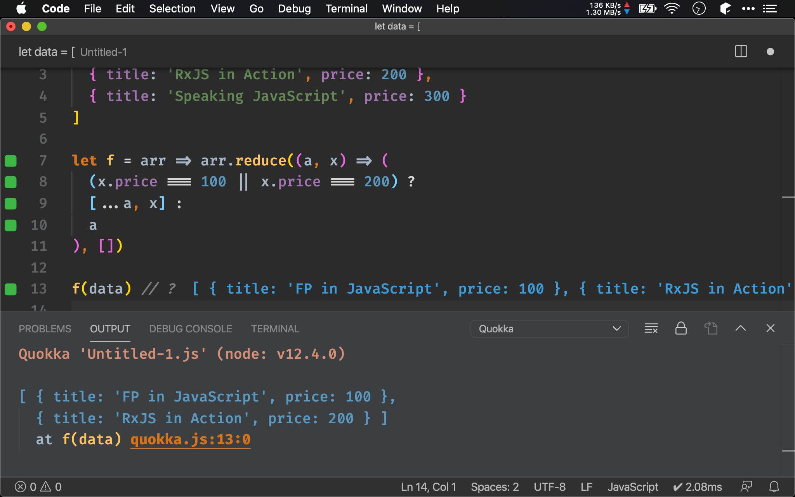The height and width of the screenshot is (497, 795).
Task: Click 'f(data)' call on line 13
Action: [x=102, y=289]
